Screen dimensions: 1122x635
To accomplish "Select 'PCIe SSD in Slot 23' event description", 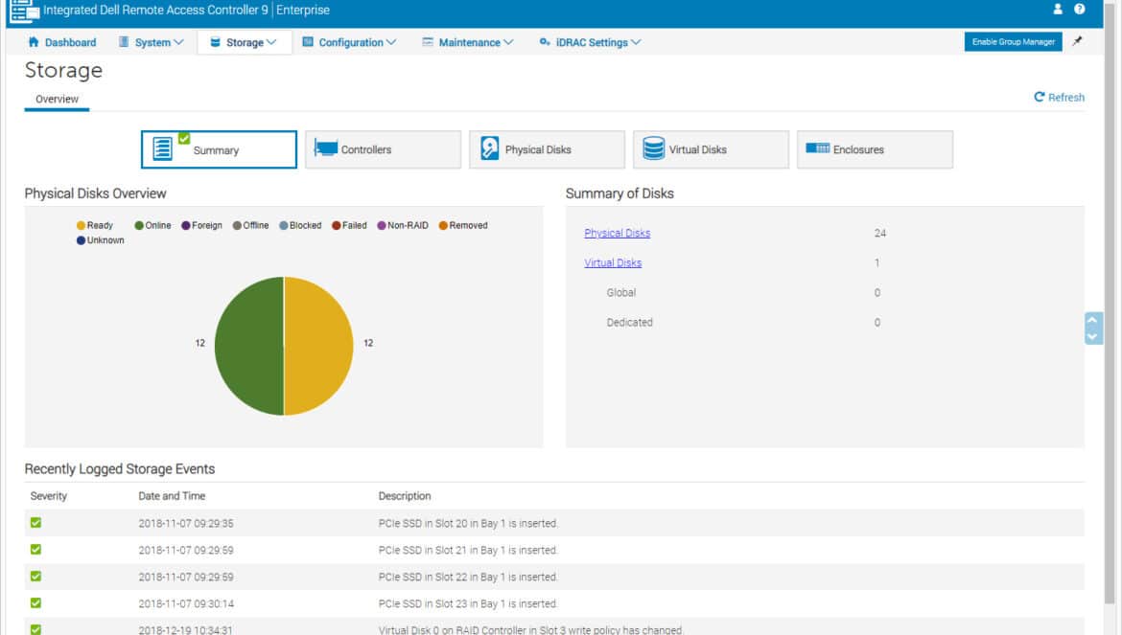I will pos(468,603).
